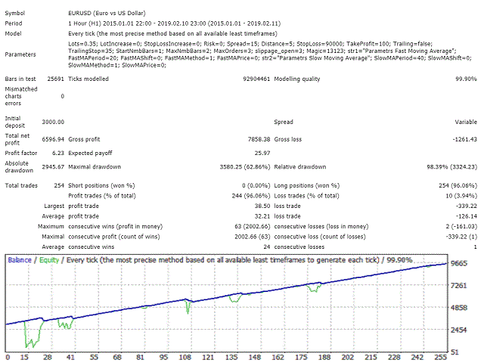Click the Gross profit value 7858.38
The width and height of the screenshot is (484, 363).
[259, 139]
